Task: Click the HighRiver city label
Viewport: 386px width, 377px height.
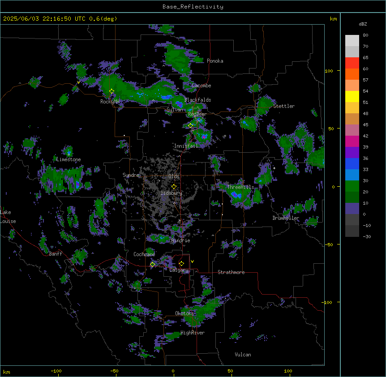Action: [x=193, y=333]
